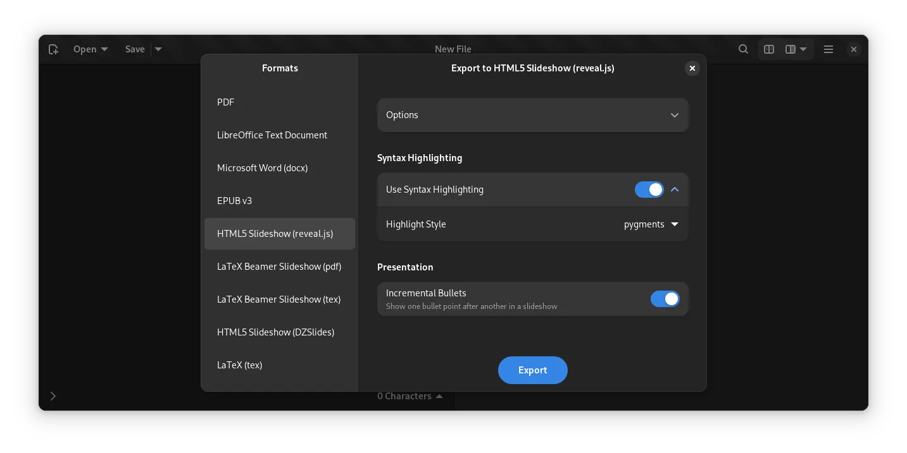Viewport: 907px width, 453px height.
Task: Click the Save button
Action: [135, 49]
